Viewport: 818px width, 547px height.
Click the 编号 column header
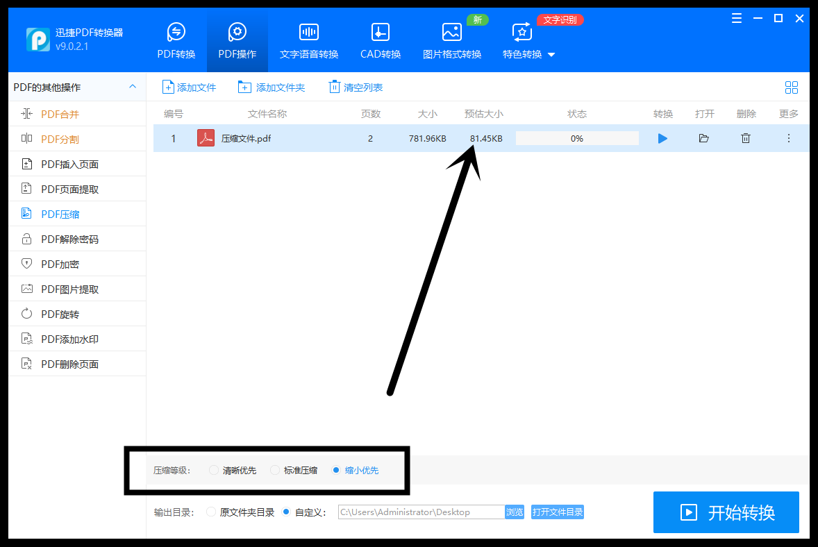point(173,114)
